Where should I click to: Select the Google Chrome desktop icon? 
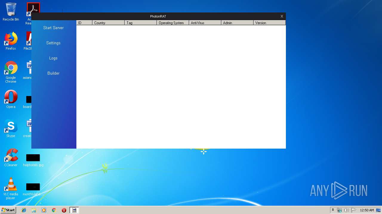(x=11, y=72)
